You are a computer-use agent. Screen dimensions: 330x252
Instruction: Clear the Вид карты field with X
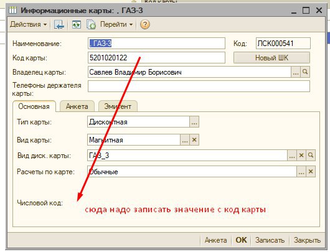click(x=194, y=140)
